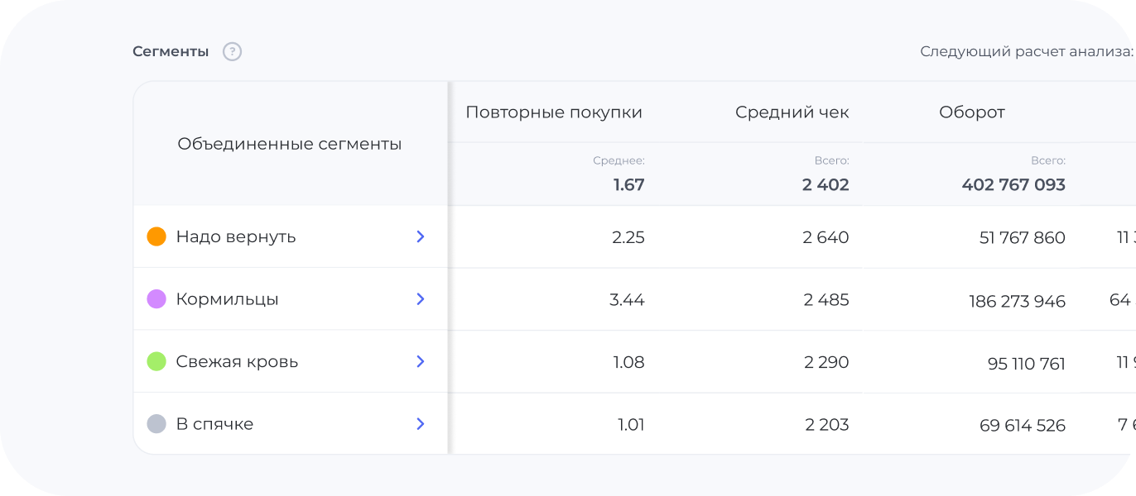Expand the В спячке segment chevron
The image size is (1136, 496).
coord(421,424)
